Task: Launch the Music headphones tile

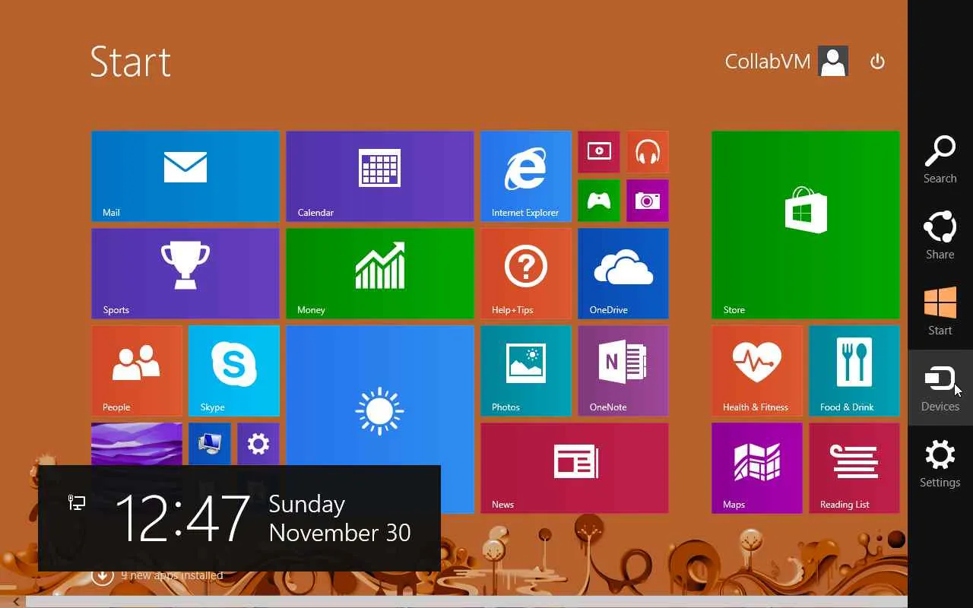Action: (648, 152)
